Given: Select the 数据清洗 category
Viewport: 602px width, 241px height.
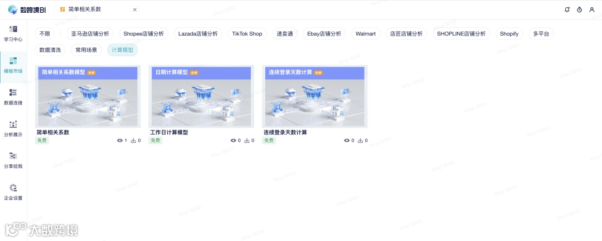Looking at the screenshot, I should click(x=50, y=50).
